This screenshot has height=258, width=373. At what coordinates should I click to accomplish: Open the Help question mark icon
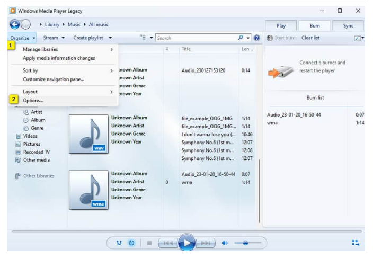point(256,38)
